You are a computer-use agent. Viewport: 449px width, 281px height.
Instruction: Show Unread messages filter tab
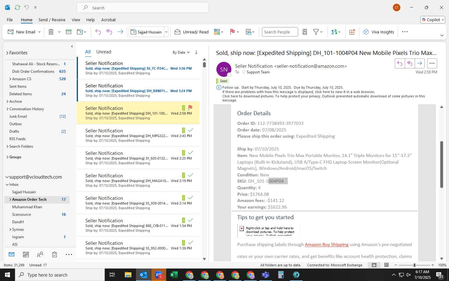coord(104,52)
